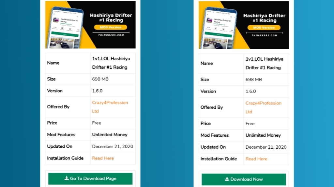334x187 pixels.
Task: Click the phone mockup in left banner
Action: (65, 28)
